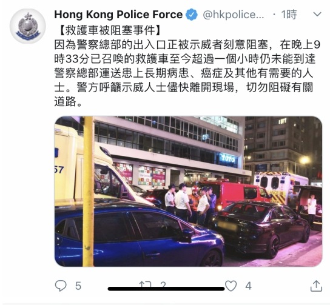
Task: Tap the retweet count number
Action: pos(163,284)
